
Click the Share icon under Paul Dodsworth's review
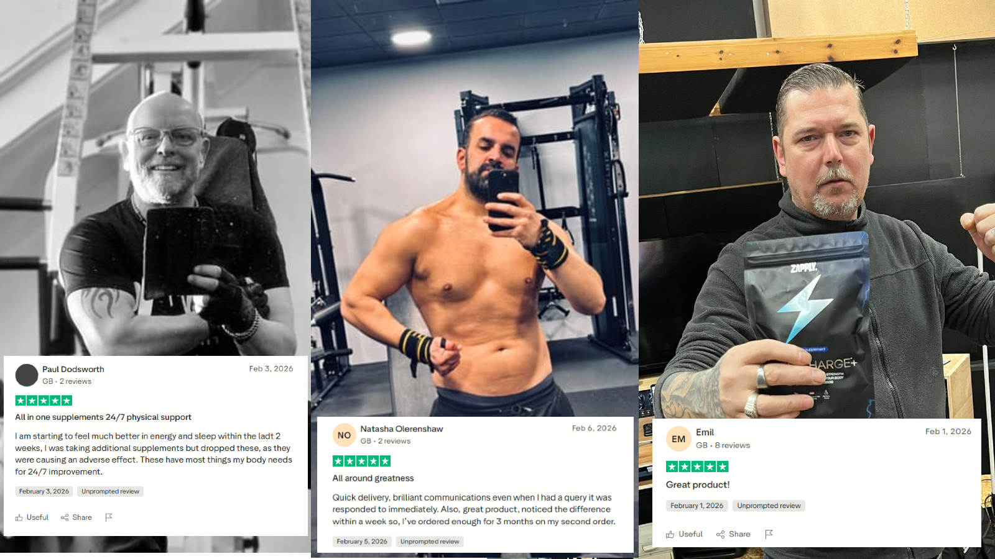click(x=65, y=517)
